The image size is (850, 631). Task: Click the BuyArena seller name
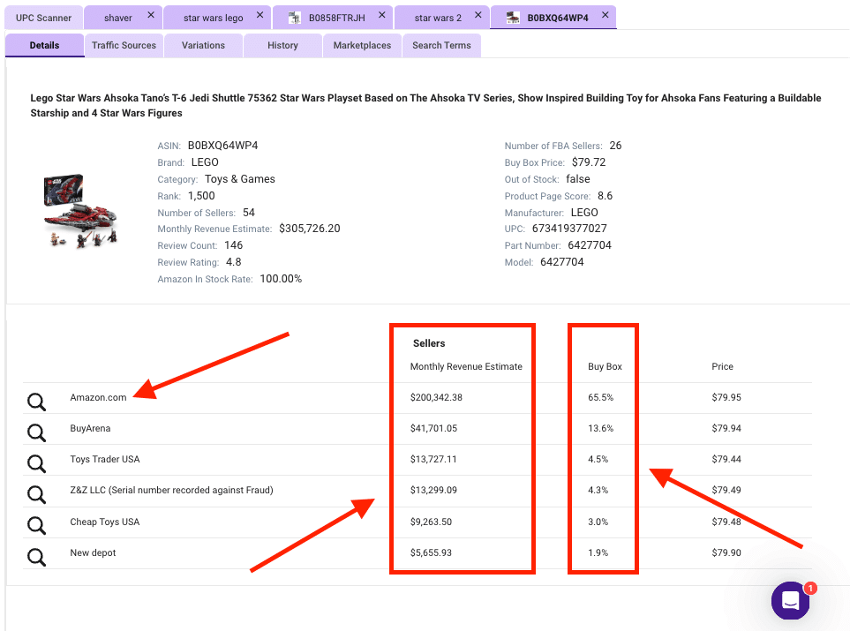tap(90, 428)
